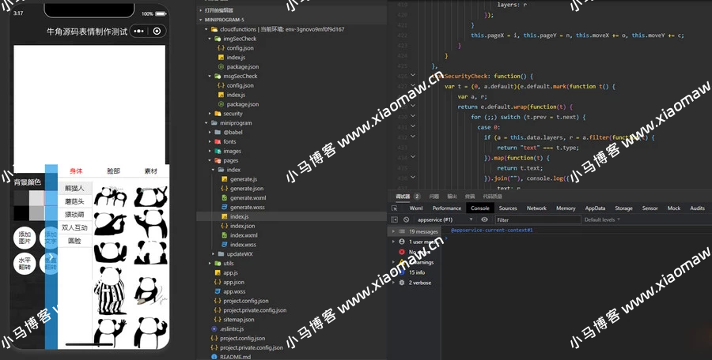712x360 pixels.
Task: Clear the console with the ban icon
Action: point(407,219)
